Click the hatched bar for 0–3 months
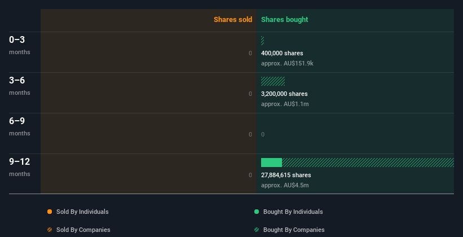The width and height of the screenshot is (463, 237). click(x=262, y=41)
